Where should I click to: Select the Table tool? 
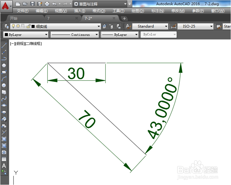[x=4, y=159]
